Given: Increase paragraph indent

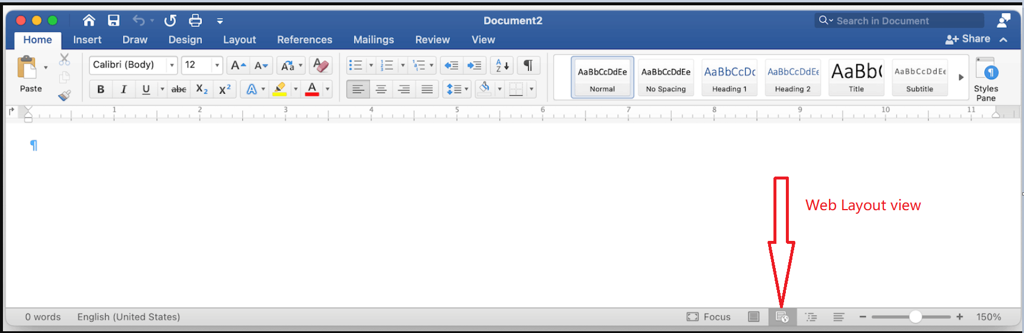Looking at the screenshot, I should tap(474, 65).
